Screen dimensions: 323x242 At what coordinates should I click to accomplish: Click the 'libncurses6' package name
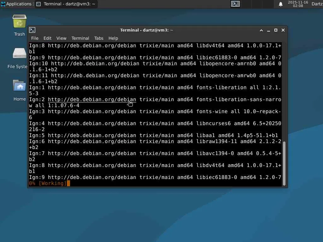tap(214, 123)
